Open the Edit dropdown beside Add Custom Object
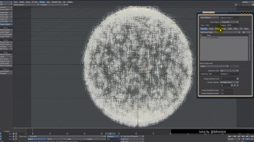The width and height of the screenshot is (254, 142). (x=246, y=32)
